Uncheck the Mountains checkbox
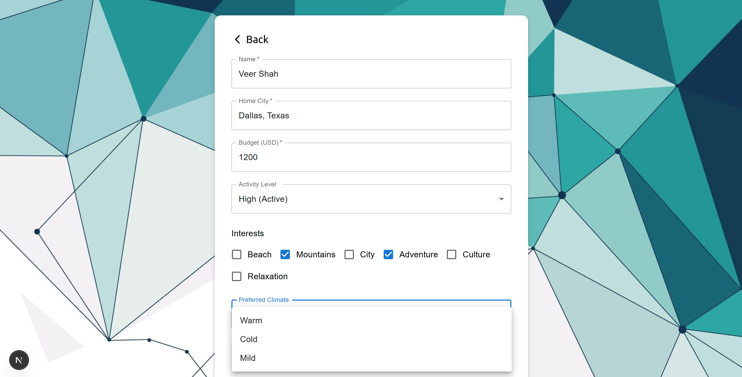The image size is (742, 377). pos(285,254)
